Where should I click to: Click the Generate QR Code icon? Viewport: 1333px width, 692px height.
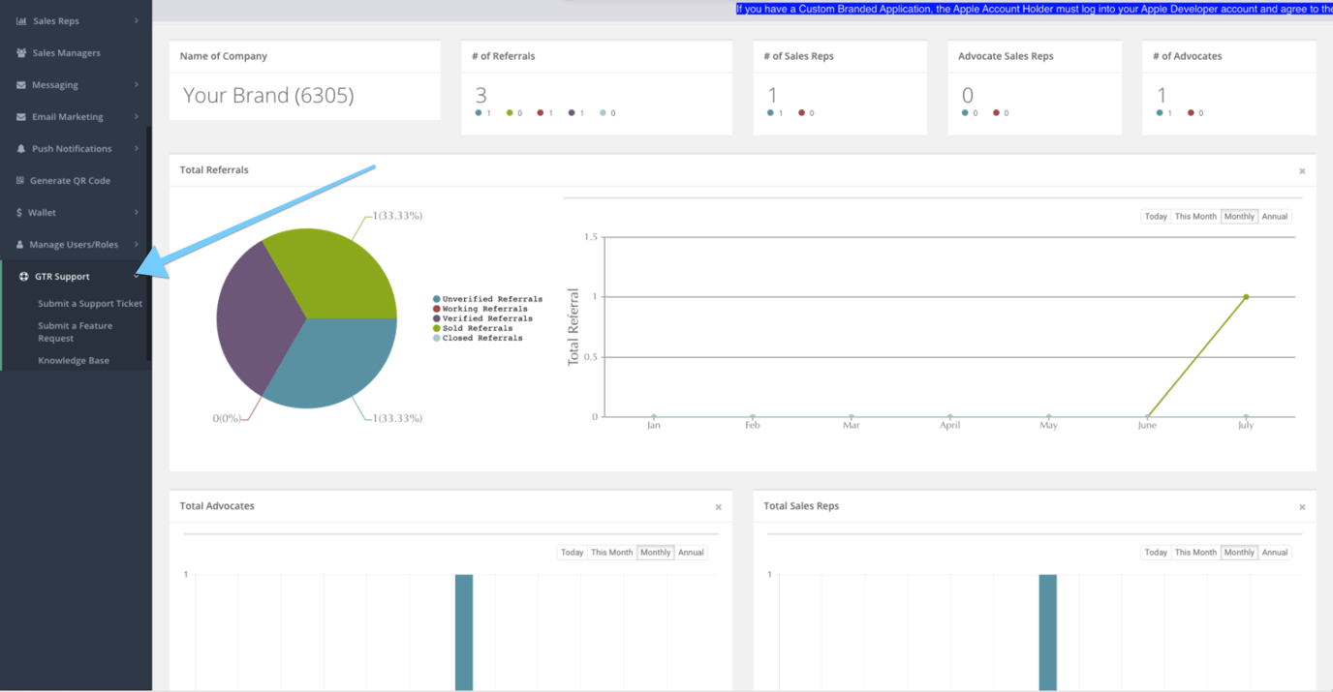[20, 181]
